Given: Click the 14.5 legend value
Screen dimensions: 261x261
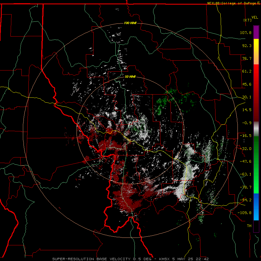Looking at the screenshot, I should coord(247,110).
